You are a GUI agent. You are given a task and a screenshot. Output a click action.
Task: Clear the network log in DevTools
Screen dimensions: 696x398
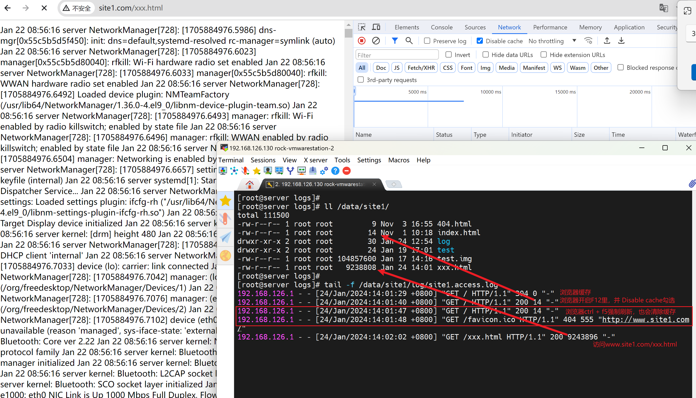tap(376, 41)
